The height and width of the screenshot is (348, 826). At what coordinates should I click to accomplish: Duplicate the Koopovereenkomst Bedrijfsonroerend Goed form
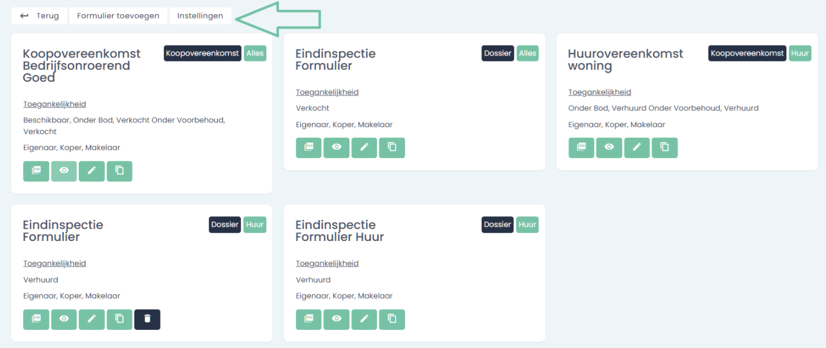click(x=119, y=171)
